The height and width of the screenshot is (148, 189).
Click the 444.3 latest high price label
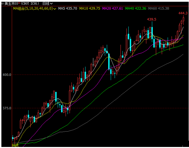(x=183, y=13)
